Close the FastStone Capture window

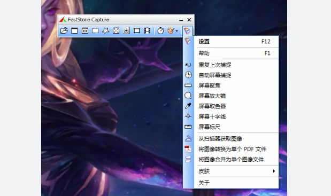pos(189,20)
